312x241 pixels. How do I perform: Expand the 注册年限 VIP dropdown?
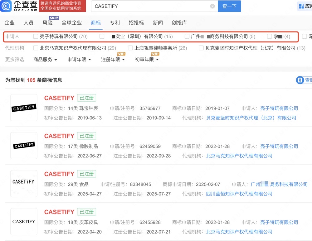113,60
